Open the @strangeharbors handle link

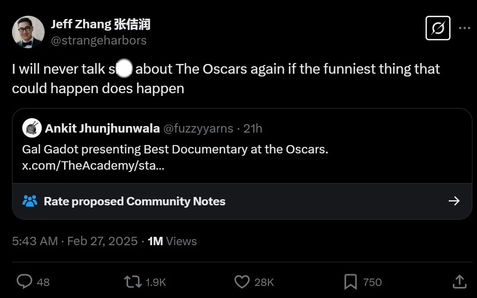[98, 40]
